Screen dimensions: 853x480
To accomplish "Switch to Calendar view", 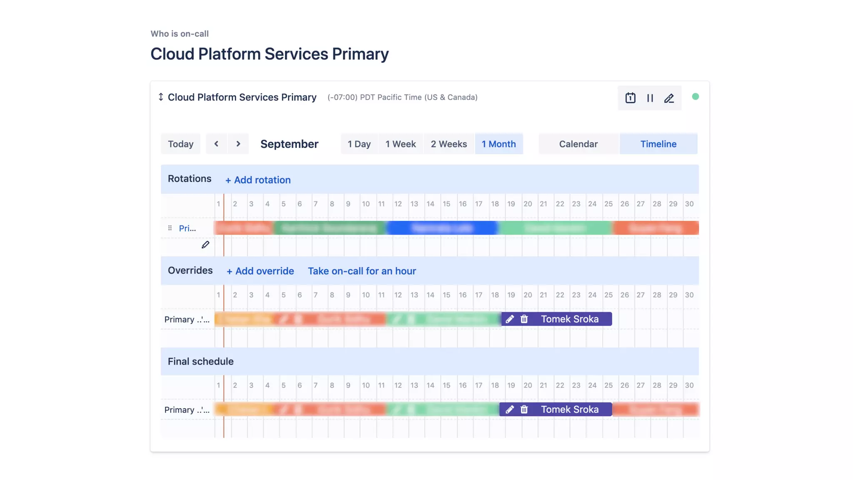I will [578, 144].
